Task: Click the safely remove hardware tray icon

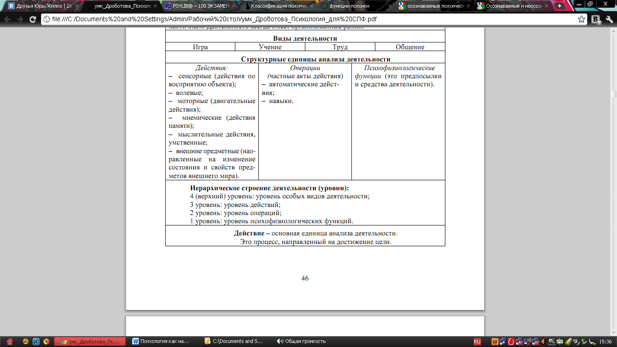Action: (584, 342)
